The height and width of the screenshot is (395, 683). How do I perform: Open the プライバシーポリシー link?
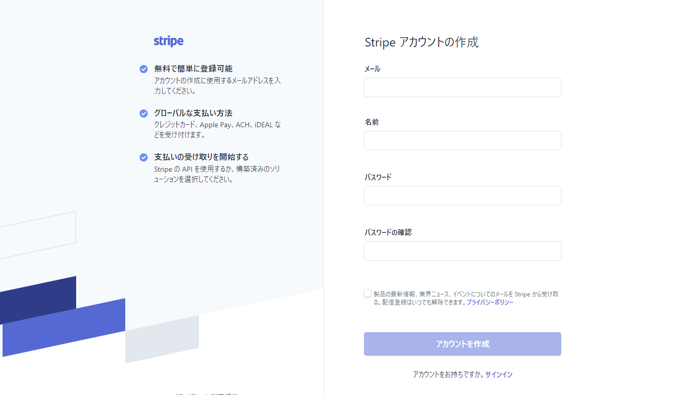(490, 302)
